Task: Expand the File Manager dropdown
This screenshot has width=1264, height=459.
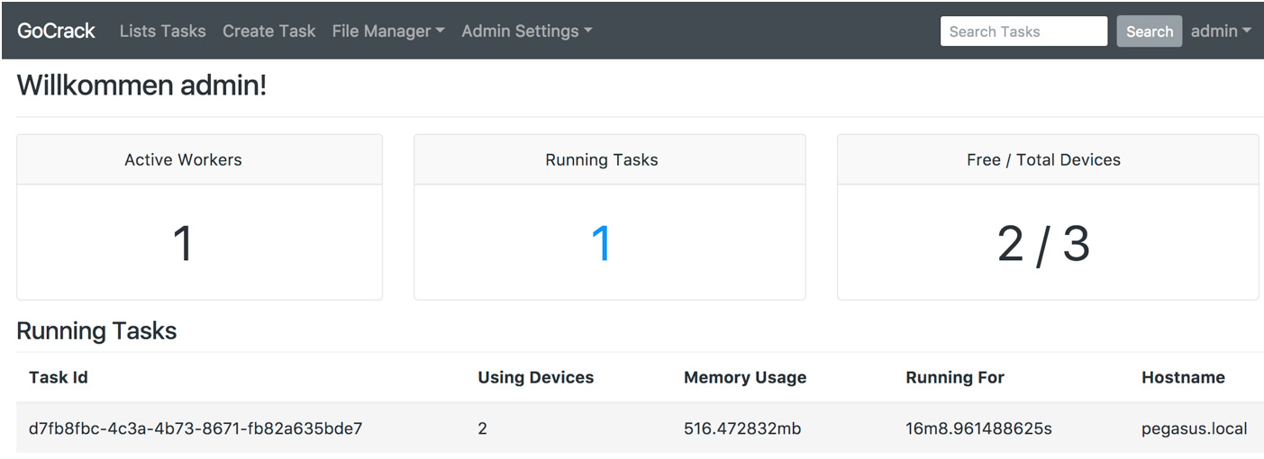Action: [x=388, y=31]
